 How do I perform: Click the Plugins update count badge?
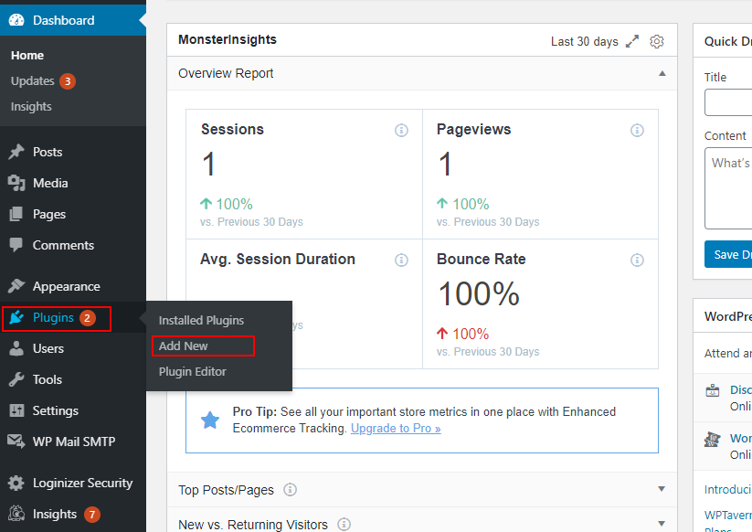88,317
